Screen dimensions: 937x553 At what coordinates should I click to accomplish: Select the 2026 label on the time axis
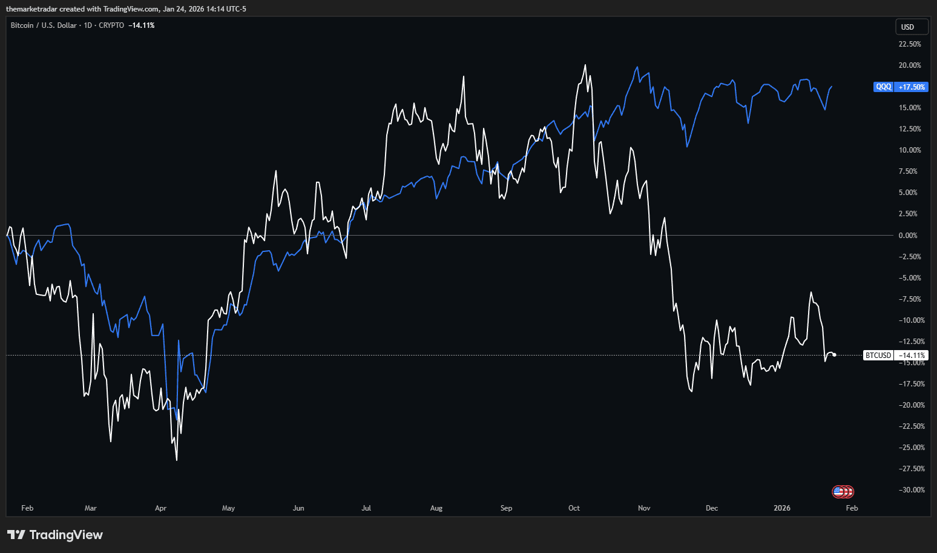[x=781, y=508]
